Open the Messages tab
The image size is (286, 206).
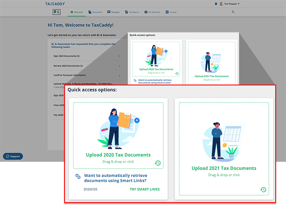tap(114, 12)
